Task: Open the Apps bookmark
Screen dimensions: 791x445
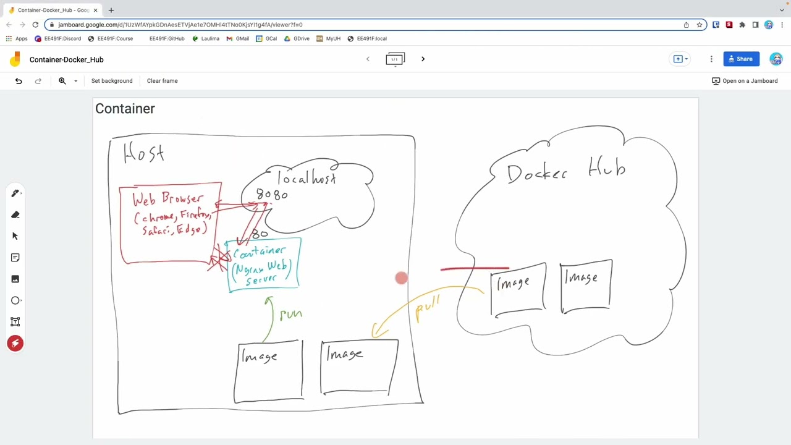Action: pos(17,38)
